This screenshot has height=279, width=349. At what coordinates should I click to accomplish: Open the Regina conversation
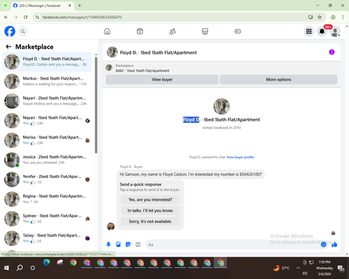click(x=47, y=199)
